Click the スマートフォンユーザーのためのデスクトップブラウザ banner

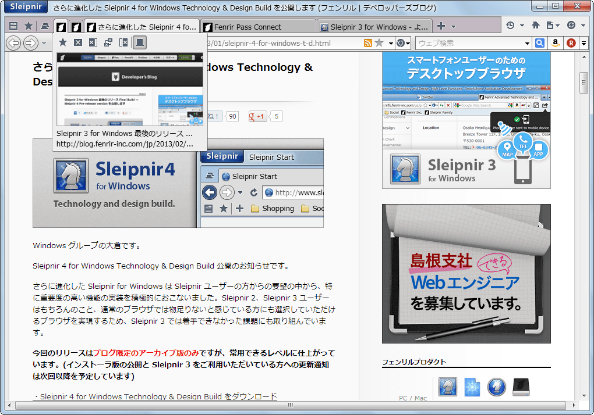(x=466, y=120)
